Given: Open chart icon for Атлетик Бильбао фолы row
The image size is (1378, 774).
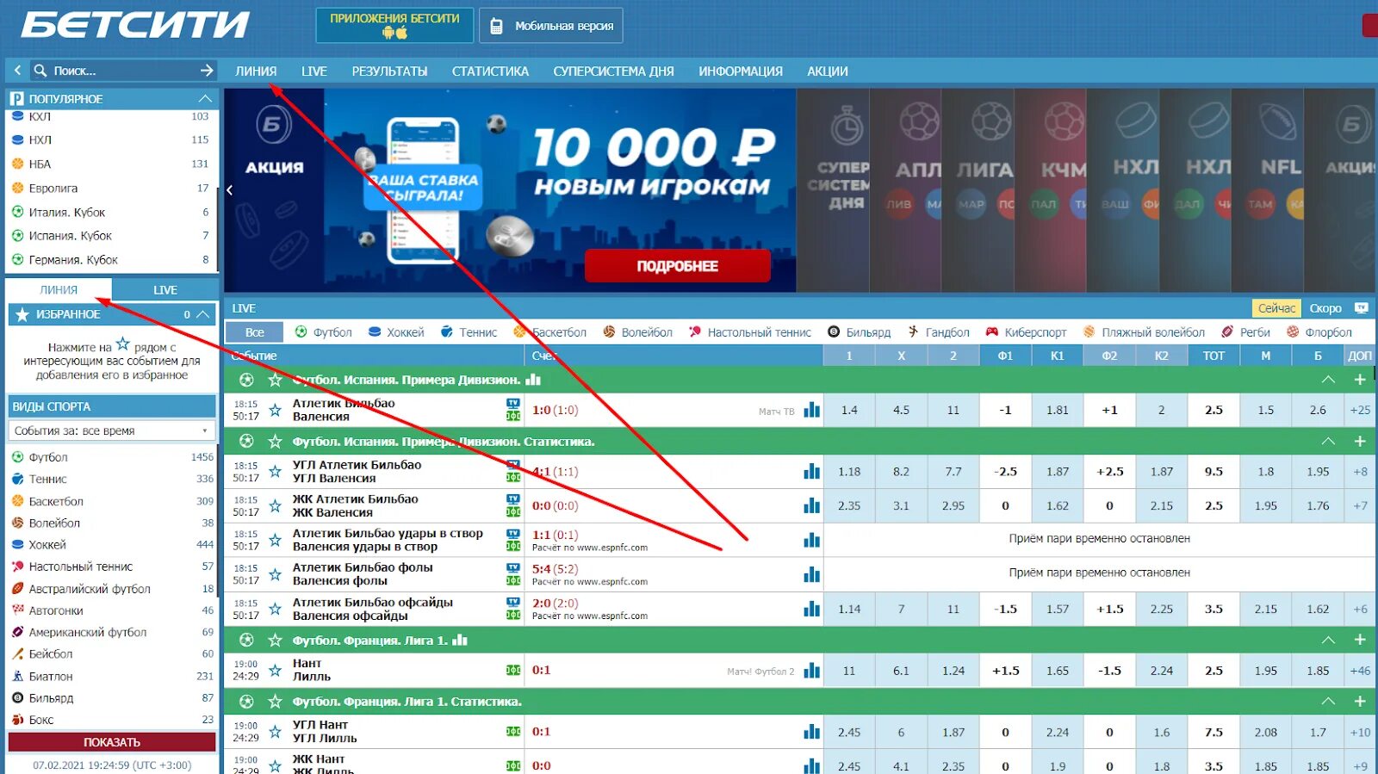Looking at the screenshot, I should [811, 574].
